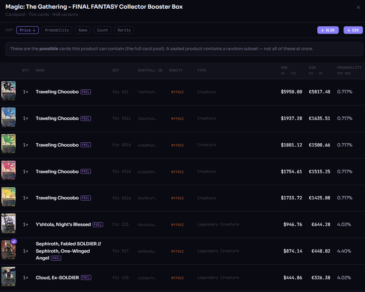
Task: Sort the cardpool by Probability
Action: pyautogui.click(x=57, y=30)
